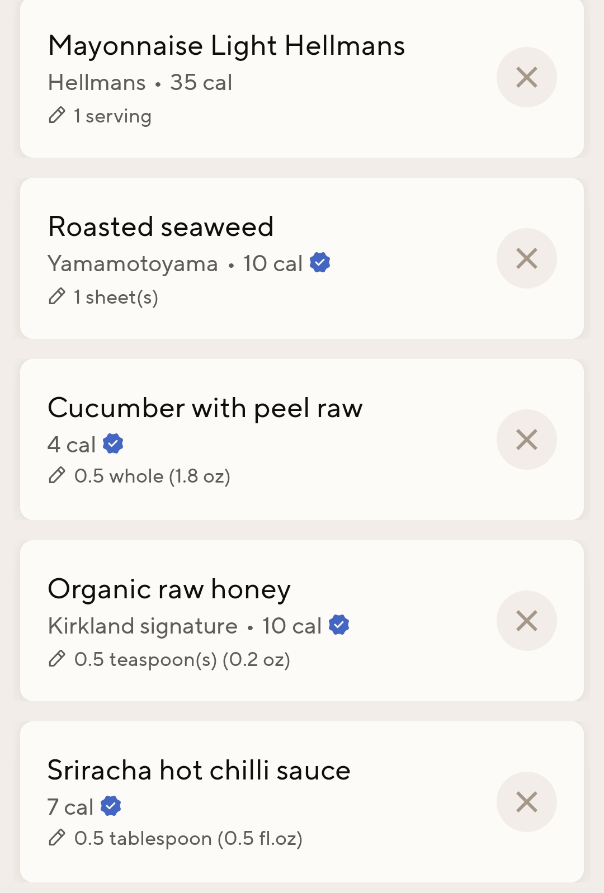Open the Sriracha hot chilli sauce title

pyautogui.click(x=199, y=770)
